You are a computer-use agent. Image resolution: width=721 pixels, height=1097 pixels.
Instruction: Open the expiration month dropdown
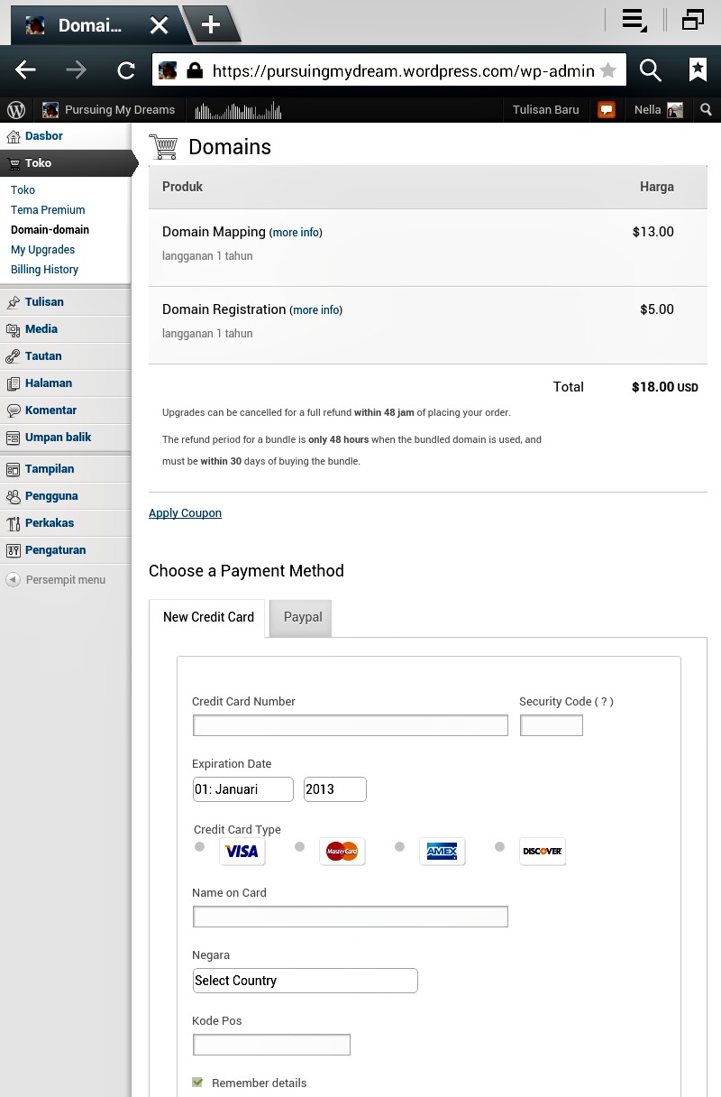[x=242, y=789]
